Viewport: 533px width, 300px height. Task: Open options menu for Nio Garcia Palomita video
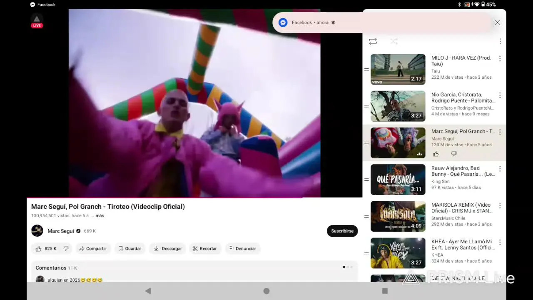tap(500, 95)
